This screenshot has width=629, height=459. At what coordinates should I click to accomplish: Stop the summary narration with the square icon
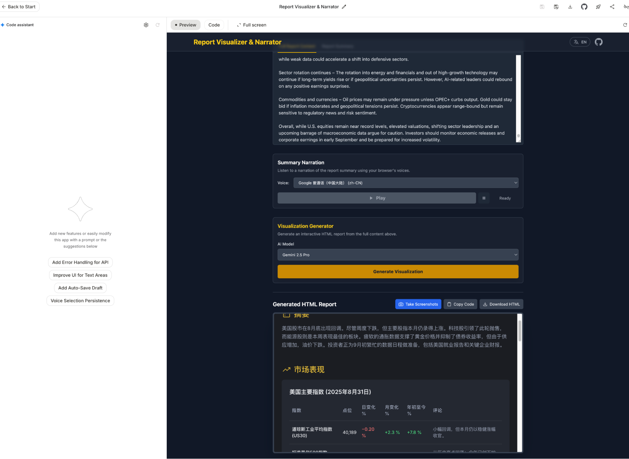click(x=484, y=198)
